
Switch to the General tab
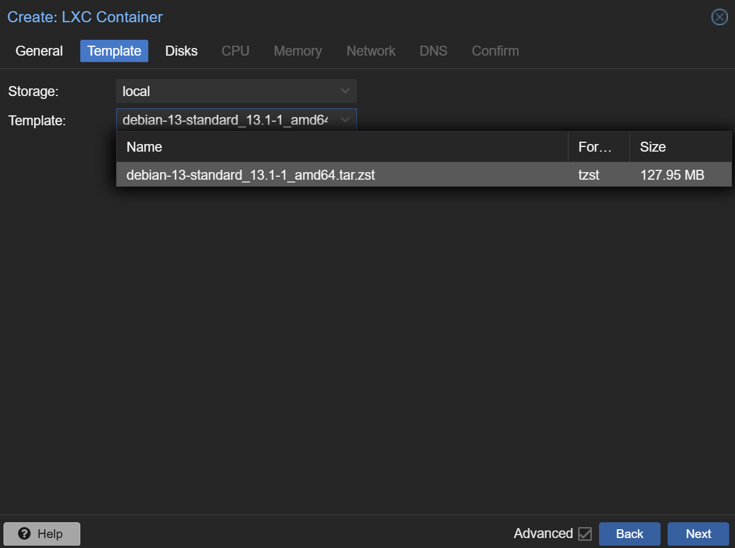click(39, 51)
